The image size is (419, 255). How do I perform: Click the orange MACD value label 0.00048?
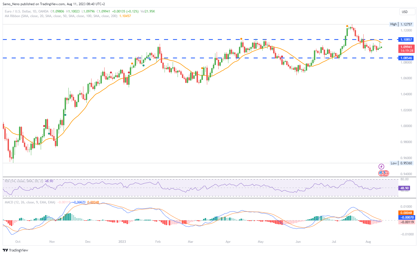point(406,213)
